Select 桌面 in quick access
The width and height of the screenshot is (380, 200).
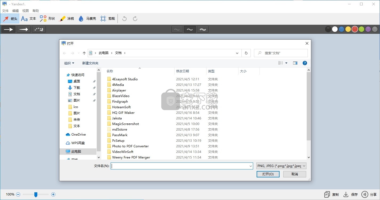pos(77,81)
